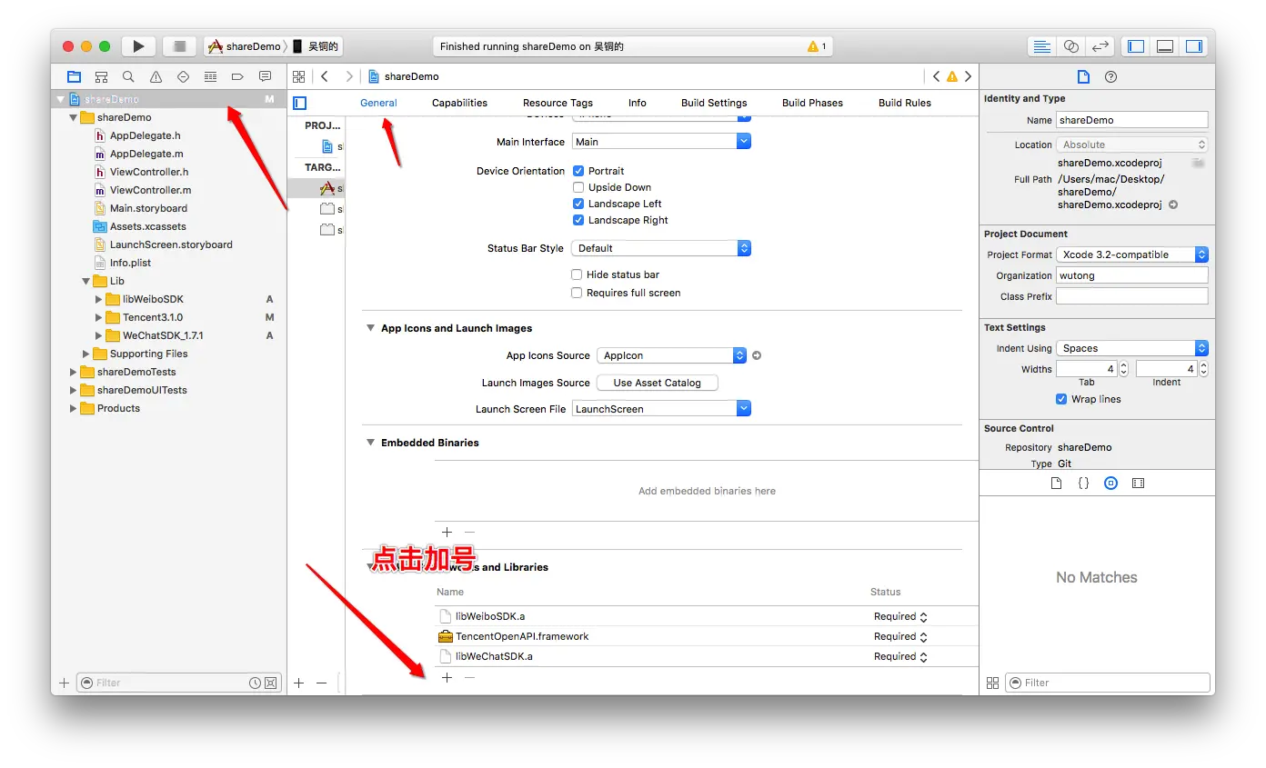Switch to the Build Phases tab

[x=812, y=103]
